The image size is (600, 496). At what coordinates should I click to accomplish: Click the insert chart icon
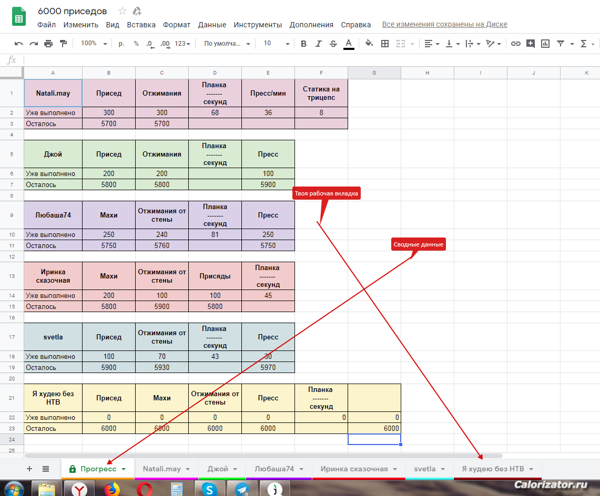click(x=545, y=44)
